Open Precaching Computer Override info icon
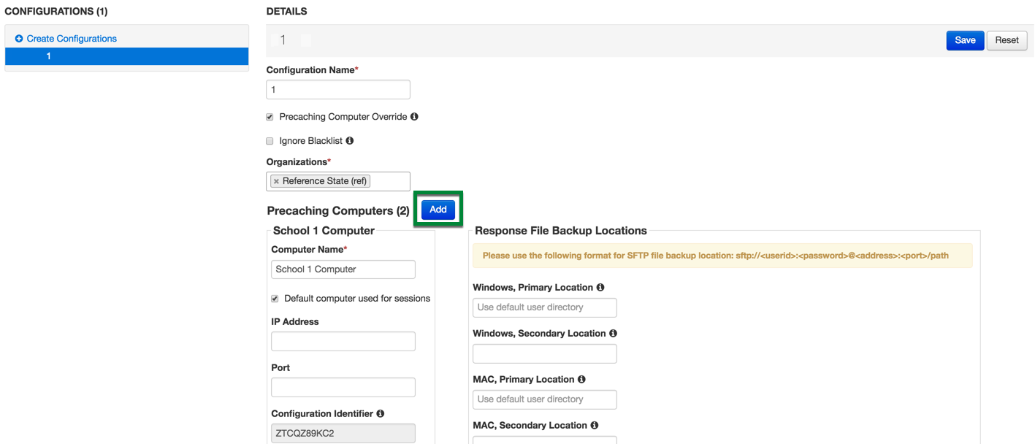 [x=414, y=117]
